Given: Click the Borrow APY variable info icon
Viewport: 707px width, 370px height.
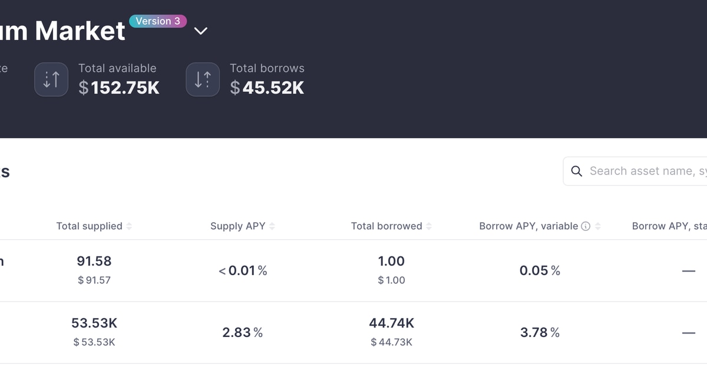Looking at the screenshot, I should [x=586, y=226].
